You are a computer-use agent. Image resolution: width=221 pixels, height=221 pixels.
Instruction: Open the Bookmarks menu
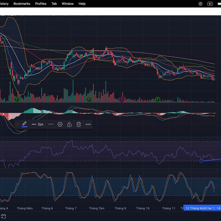[22, 4]
